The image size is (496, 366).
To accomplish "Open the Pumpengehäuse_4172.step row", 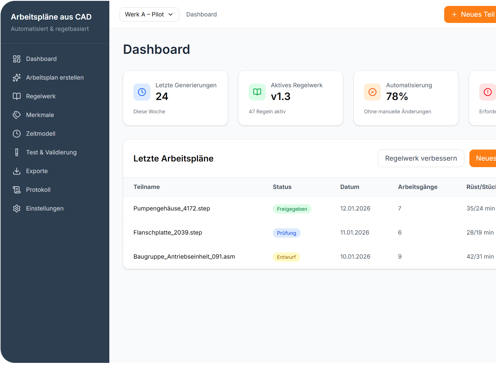I will (172, 208).
